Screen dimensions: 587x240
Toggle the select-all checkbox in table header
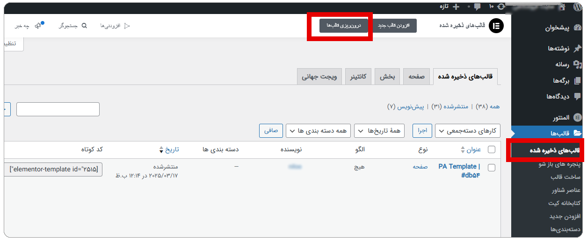[491, 149]
